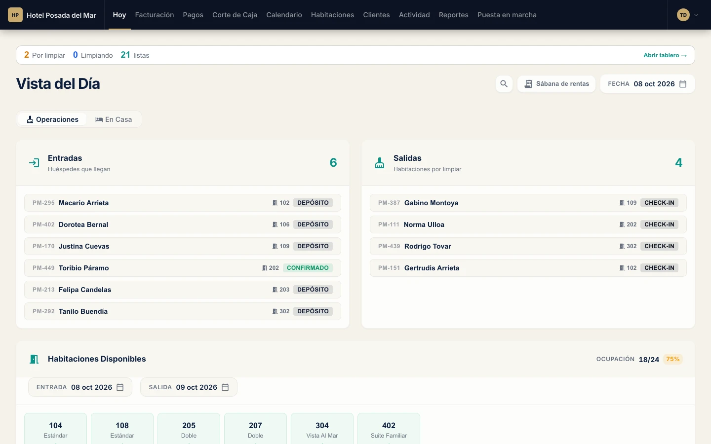Click CHECK-IN badge for Gabino Montoya
The image size is (711, 444).
coord(659,203)
